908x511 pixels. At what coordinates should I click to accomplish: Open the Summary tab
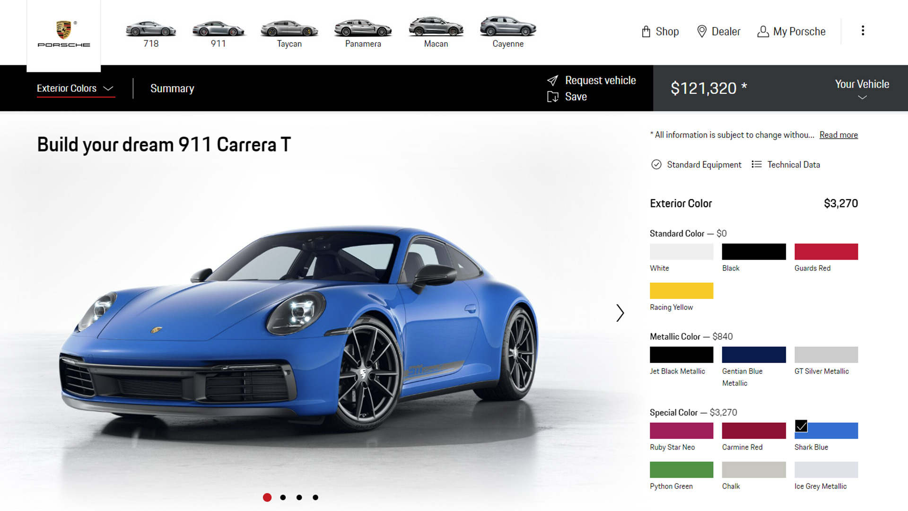pyautogui.click(x=172, y=88)
